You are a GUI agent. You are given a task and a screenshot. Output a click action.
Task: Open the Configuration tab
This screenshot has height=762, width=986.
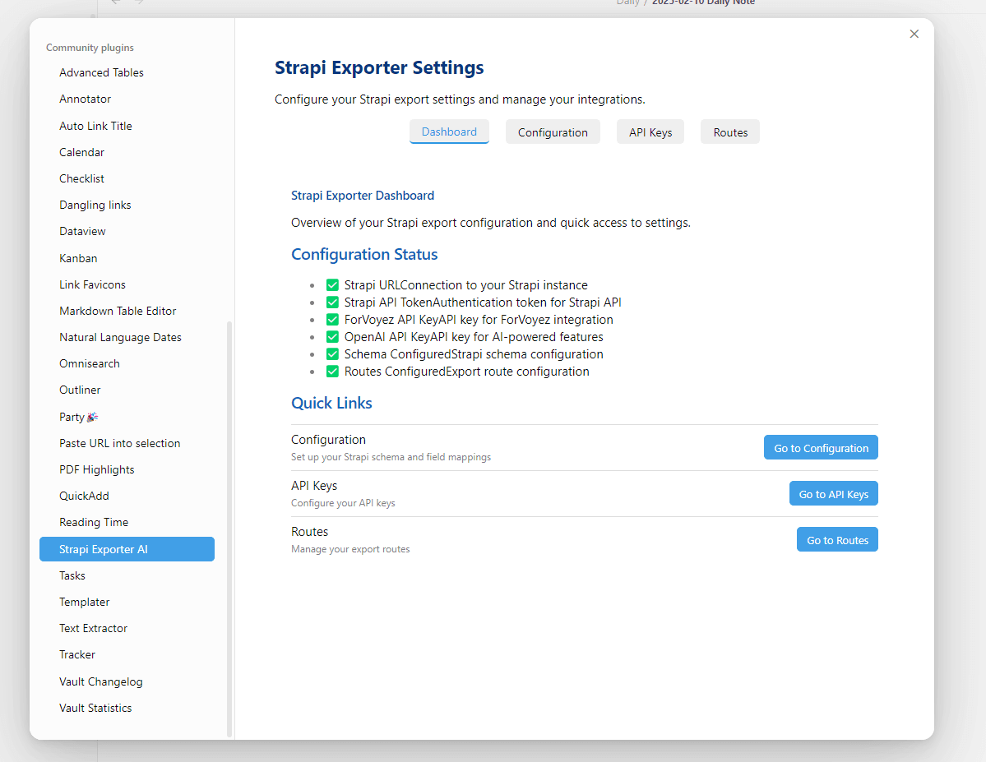(553, 132)
